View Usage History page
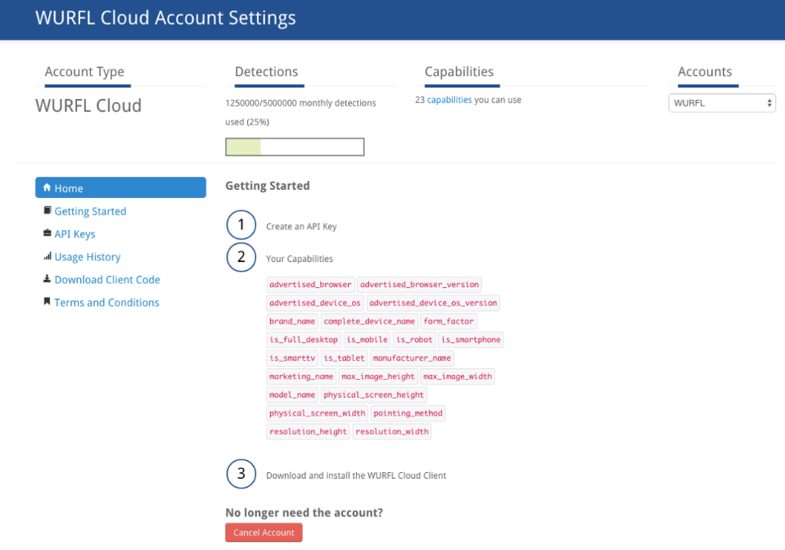 coord(88,257)
